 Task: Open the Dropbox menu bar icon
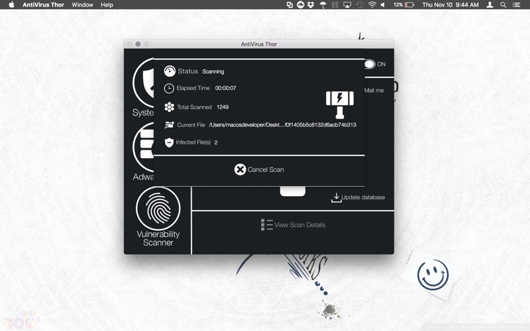click(311, 5)
